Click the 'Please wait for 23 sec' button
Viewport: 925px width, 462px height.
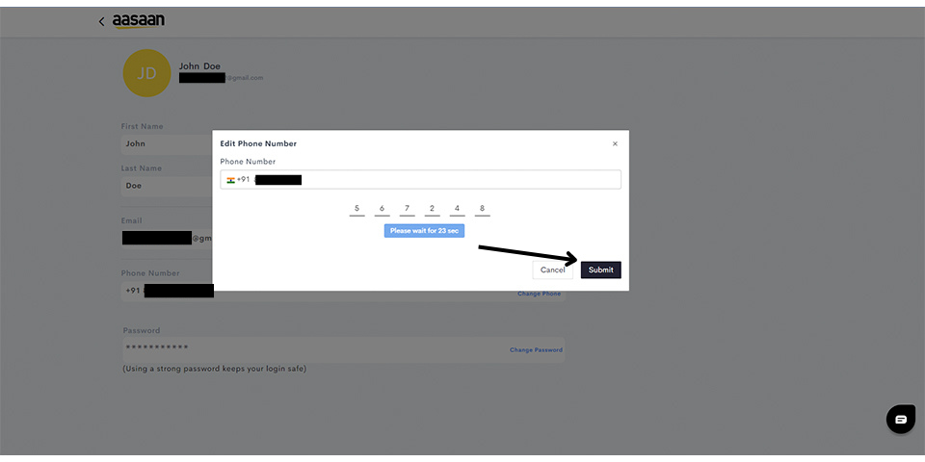click(424, 231)
